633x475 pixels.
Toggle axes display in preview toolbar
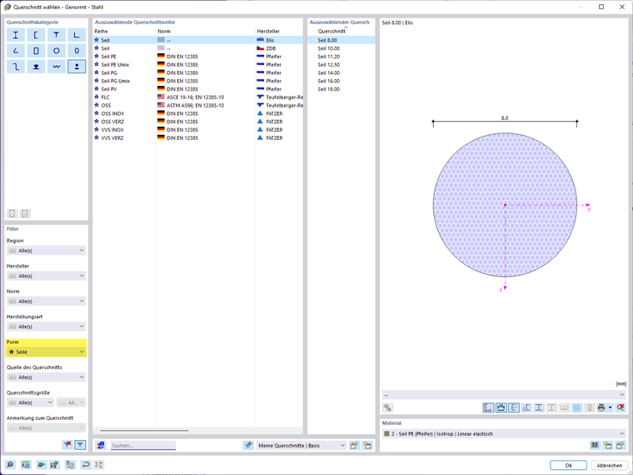pos(488,407)
